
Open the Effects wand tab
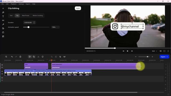tap(3, 24)
